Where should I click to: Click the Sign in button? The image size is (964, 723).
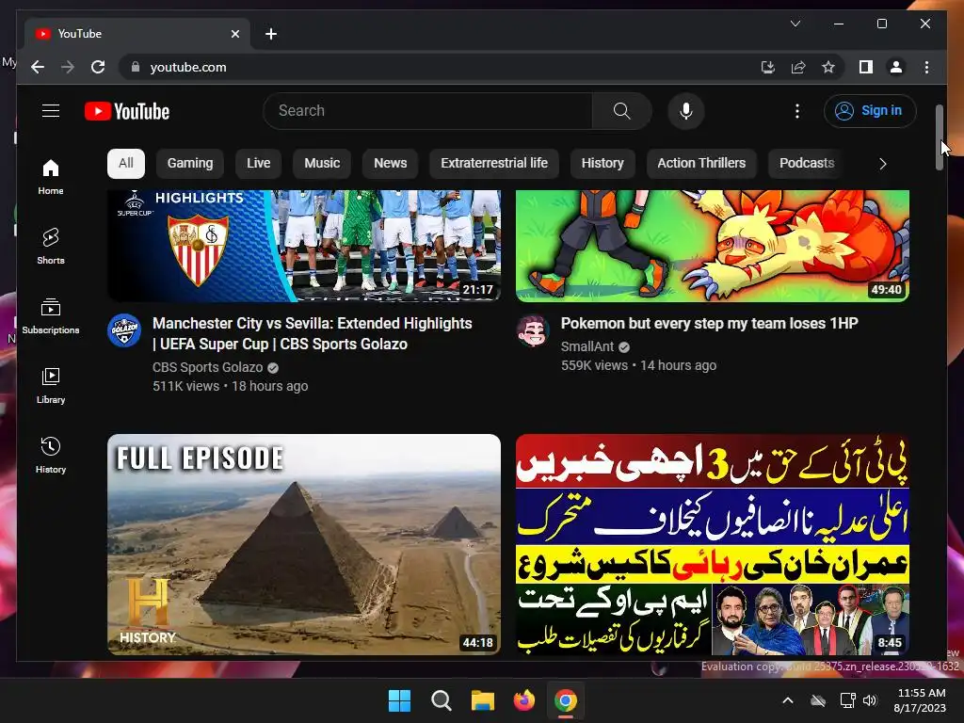tap(870, 111)
